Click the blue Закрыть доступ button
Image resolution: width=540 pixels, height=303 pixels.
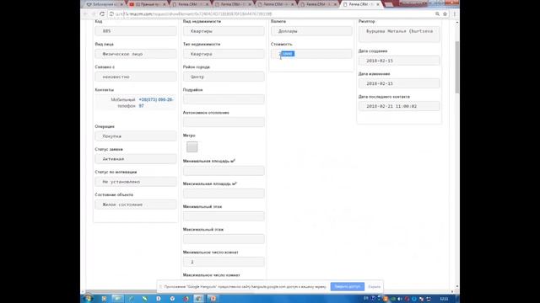point(347,286)
